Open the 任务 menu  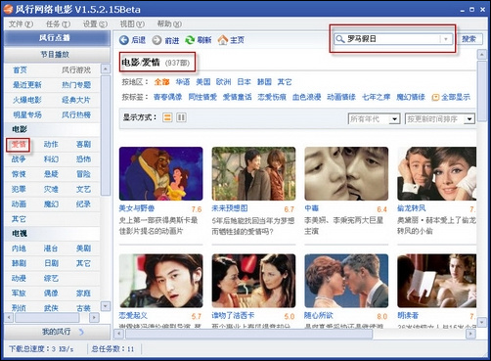point(58,24)
